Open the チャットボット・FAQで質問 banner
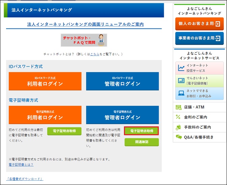This screenshot has width=227, height=185. coord(84,40)
